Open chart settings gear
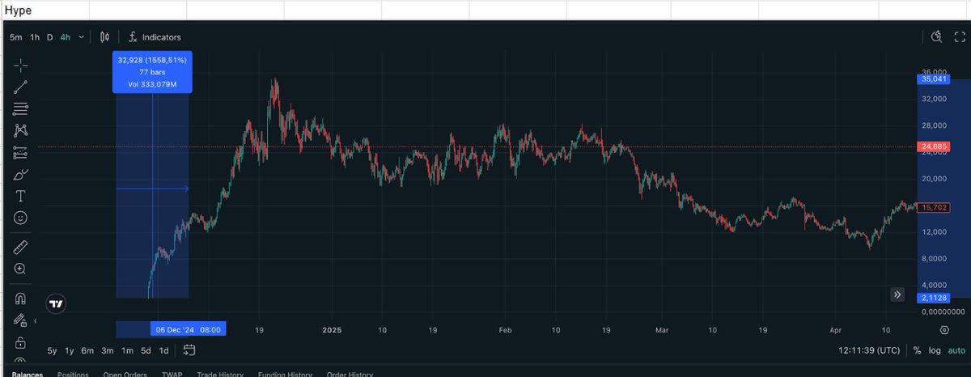971x377 pixels. [943, 330]
